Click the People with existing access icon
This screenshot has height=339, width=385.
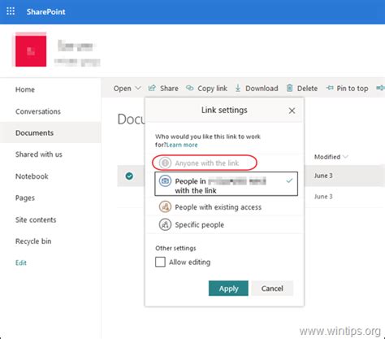click(x=165, y=206)
